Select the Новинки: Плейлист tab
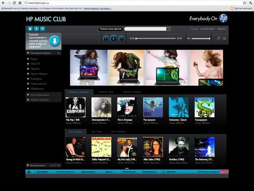This screenshot has height=191, width=254. 79,92
